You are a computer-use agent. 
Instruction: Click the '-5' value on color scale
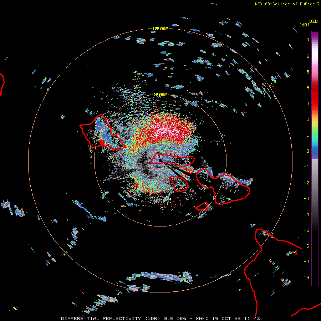[306, 230]
